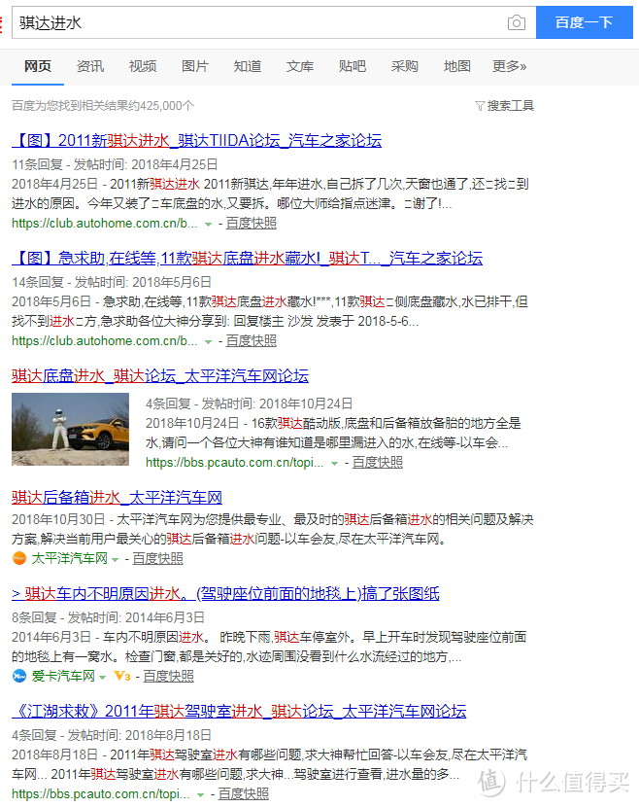Screen dimensions: 639x807
Task: Click bbs.pcauto.com.cn URL under 江湖求救 result
Action: pyautogui.click(x=100, y=794)
